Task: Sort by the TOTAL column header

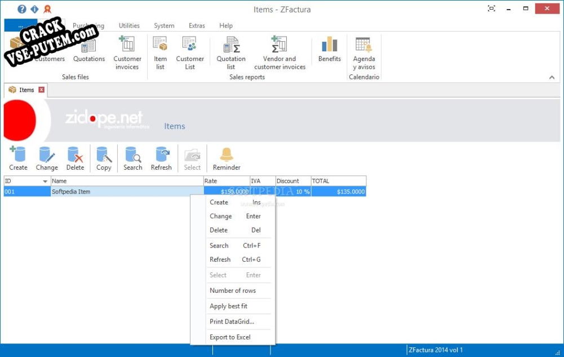Action: 339,181
